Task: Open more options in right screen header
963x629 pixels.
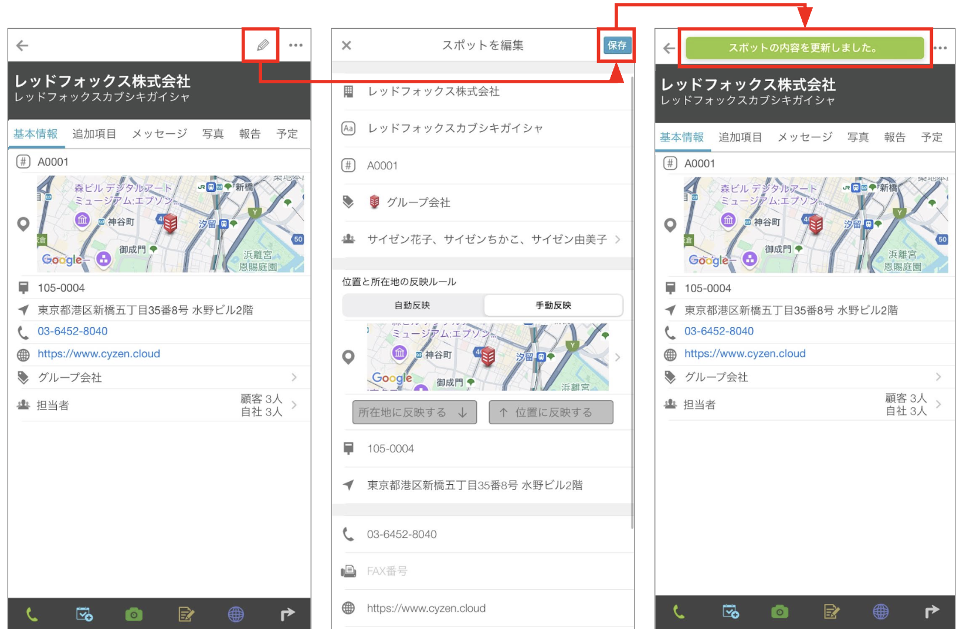Action: point(940,48)
